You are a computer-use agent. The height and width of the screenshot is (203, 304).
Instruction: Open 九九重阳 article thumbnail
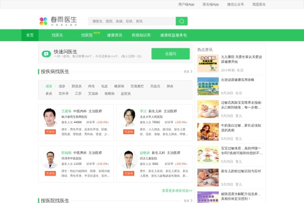pyautogui.click(x=208, y=63)
